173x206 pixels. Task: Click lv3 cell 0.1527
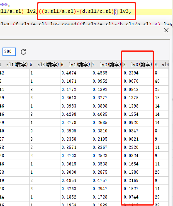(x=138, y=189)
